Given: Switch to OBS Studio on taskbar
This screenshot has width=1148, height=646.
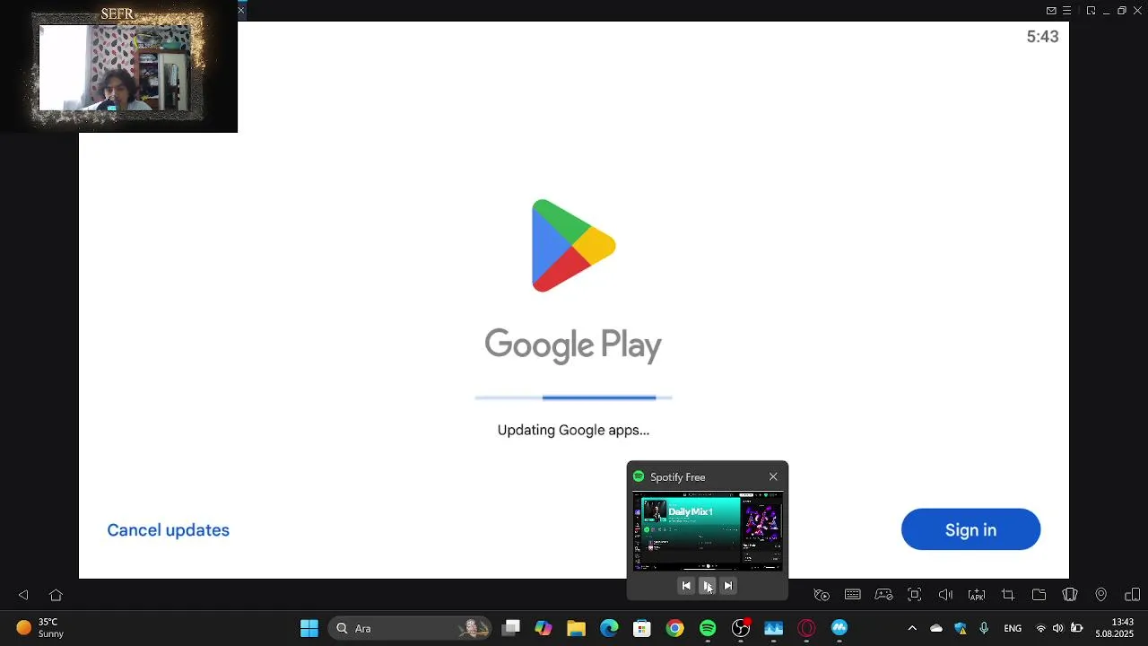Looking at the screenshot, I should point(741,628).
